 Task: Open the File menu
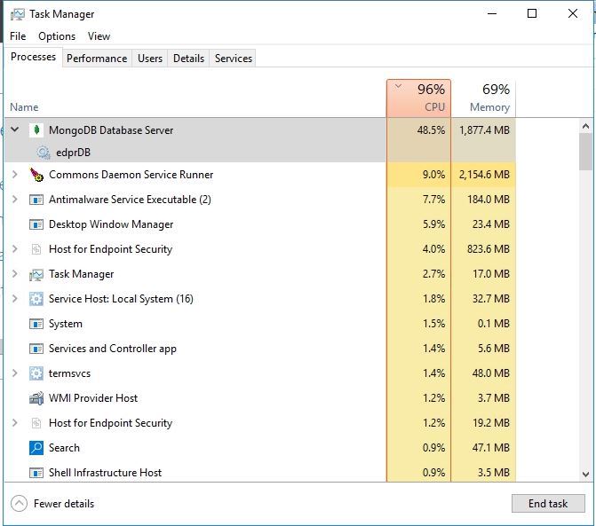[18, 36]
